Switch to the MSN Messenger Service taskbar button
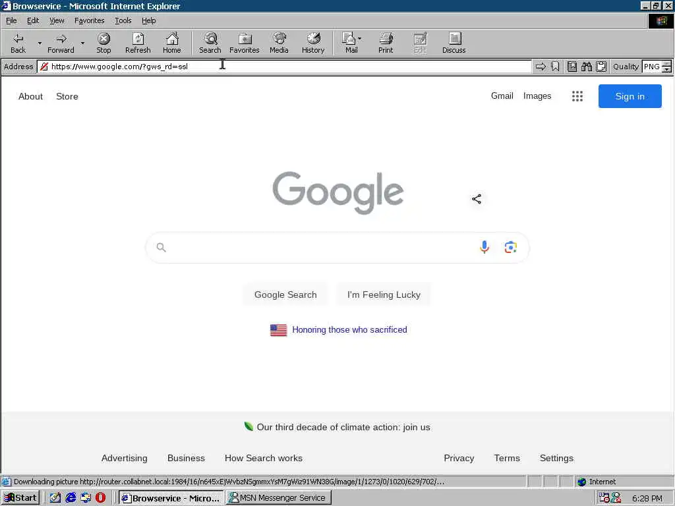 pos(278,498)
